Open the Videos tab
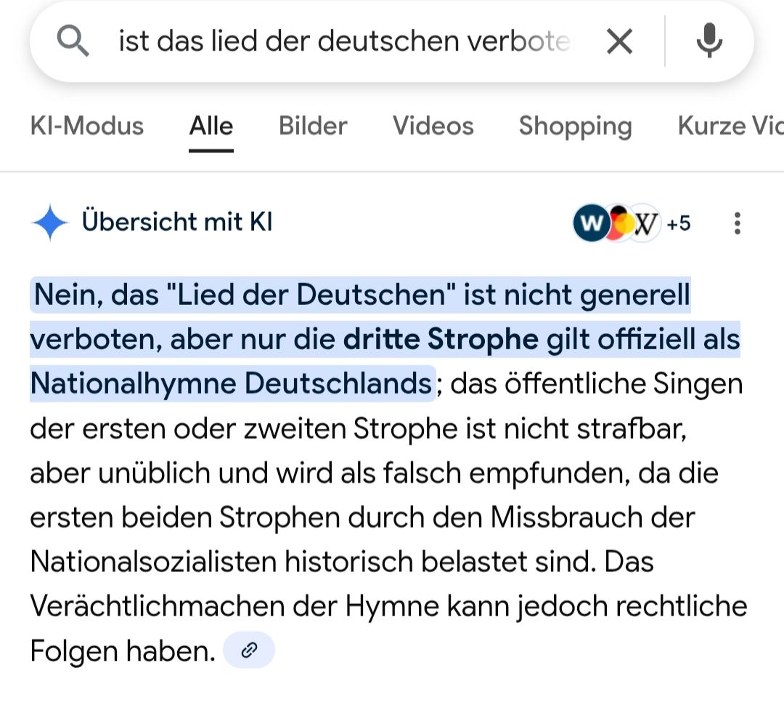The width and height of the screenshot is (784, 707). coord(433,126)
